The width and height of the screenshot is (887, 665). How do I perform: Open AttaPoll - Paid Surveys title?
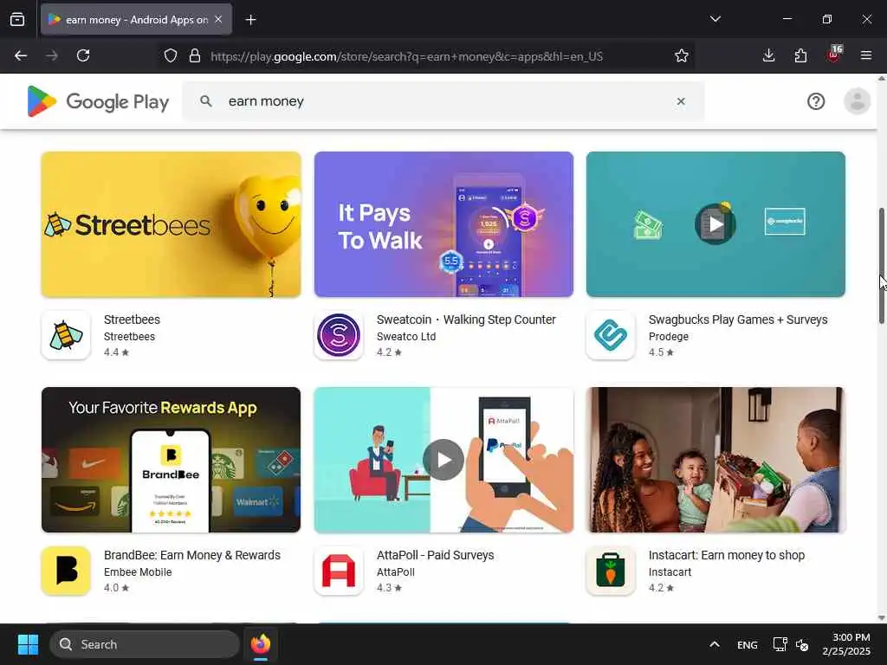[x=435, y=555]
